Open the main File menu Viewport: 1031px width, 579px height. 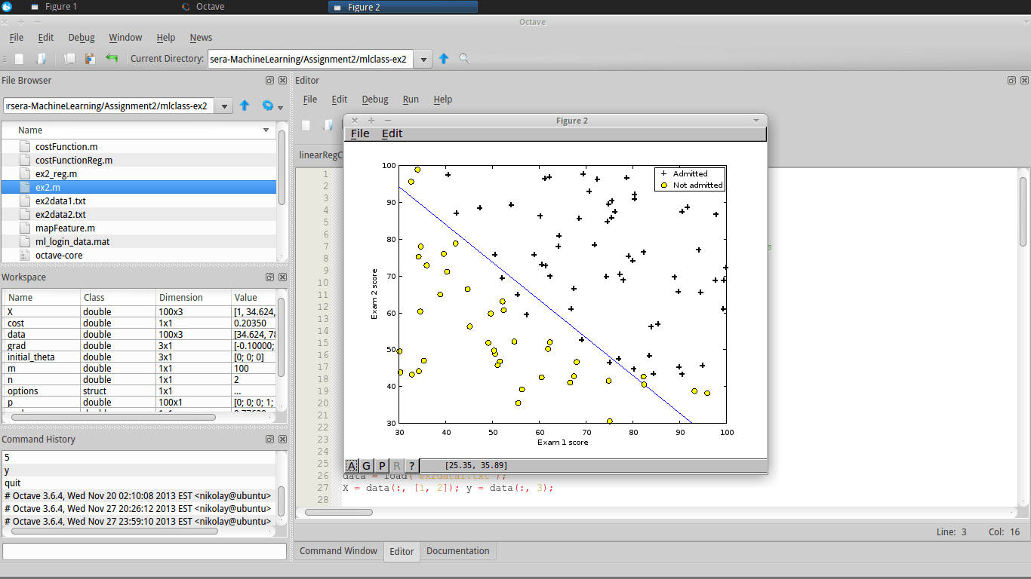click(x=17, y=38)
